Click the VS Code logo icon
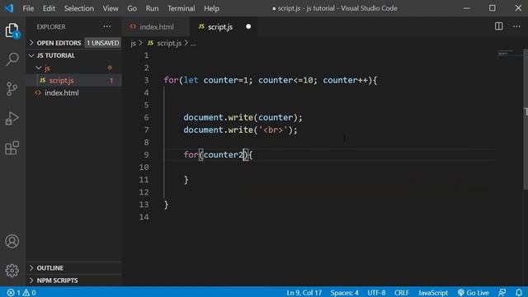The height and width of the screenshot is (297, 528). 9,8
